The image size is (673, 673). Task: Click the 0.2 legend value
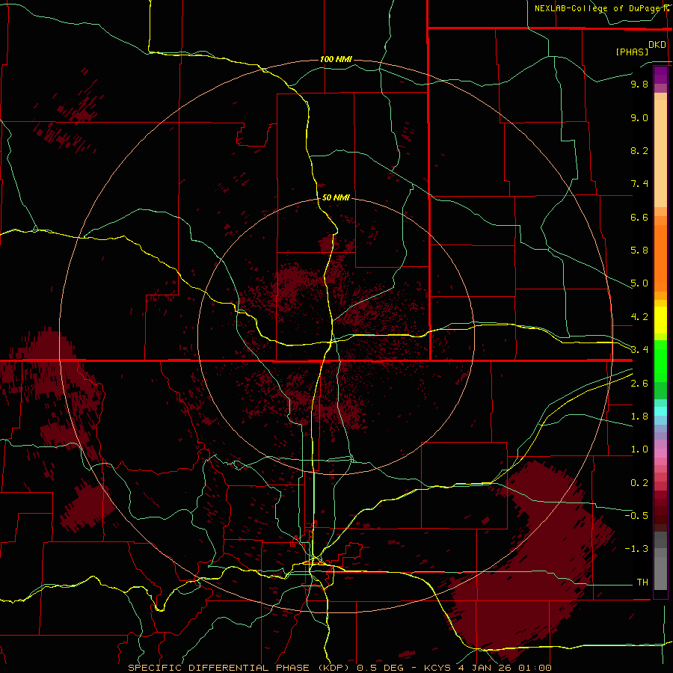click(x=639, y=483)
